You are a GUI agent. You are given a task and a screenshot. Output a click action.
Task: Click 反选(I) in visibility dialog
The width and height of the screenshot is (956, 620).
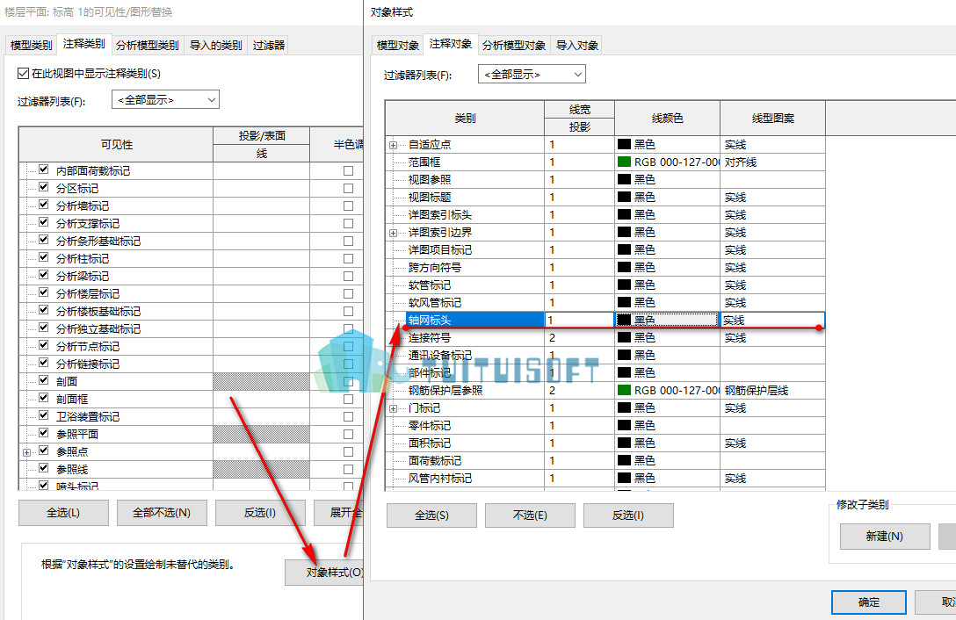click(x=260, y=513)
